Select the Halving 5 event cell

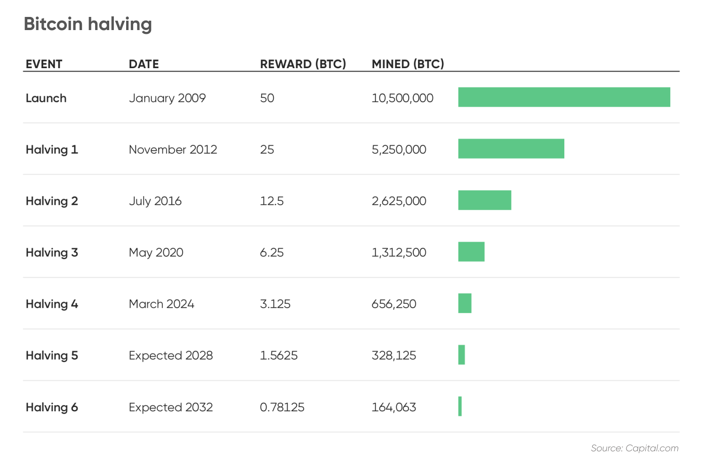pyautogui.click(x=52, y=355)
